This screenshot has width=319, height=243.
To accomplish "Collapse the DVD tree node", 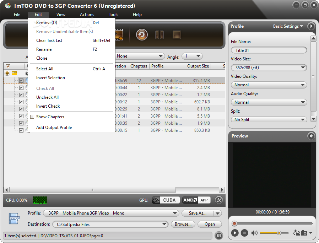I will [x=7, y=73].
